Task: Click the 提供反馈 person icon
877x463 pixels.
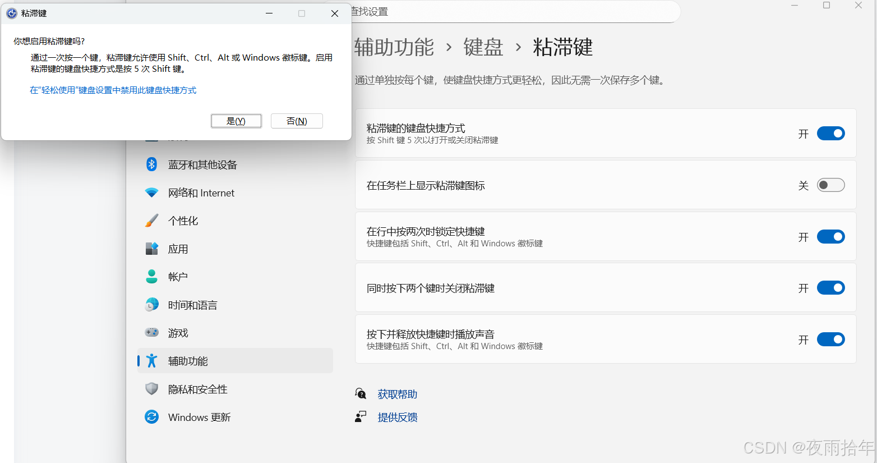Action: pos(361,417)
